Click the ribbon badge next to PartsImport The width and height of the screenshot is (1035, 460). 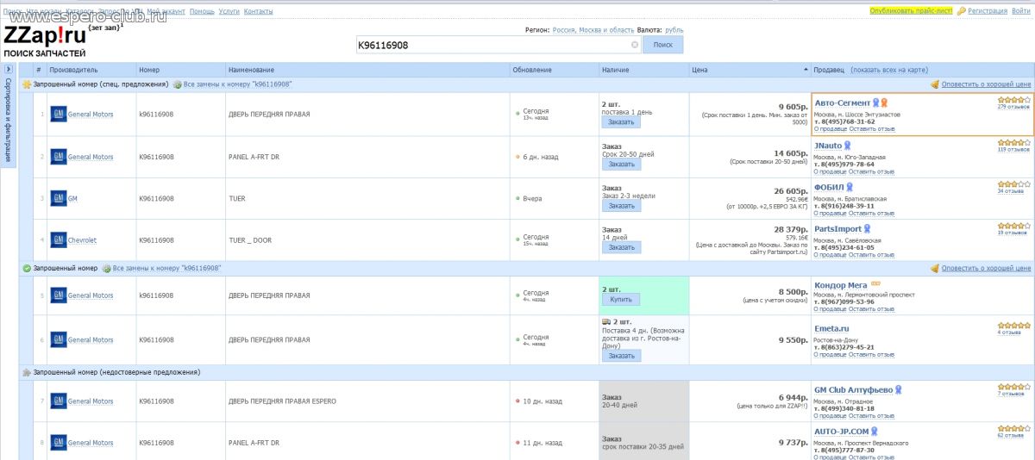[868, 229]
